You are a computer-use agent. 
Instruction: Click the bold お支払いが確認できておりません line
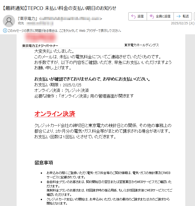[92, 79]
